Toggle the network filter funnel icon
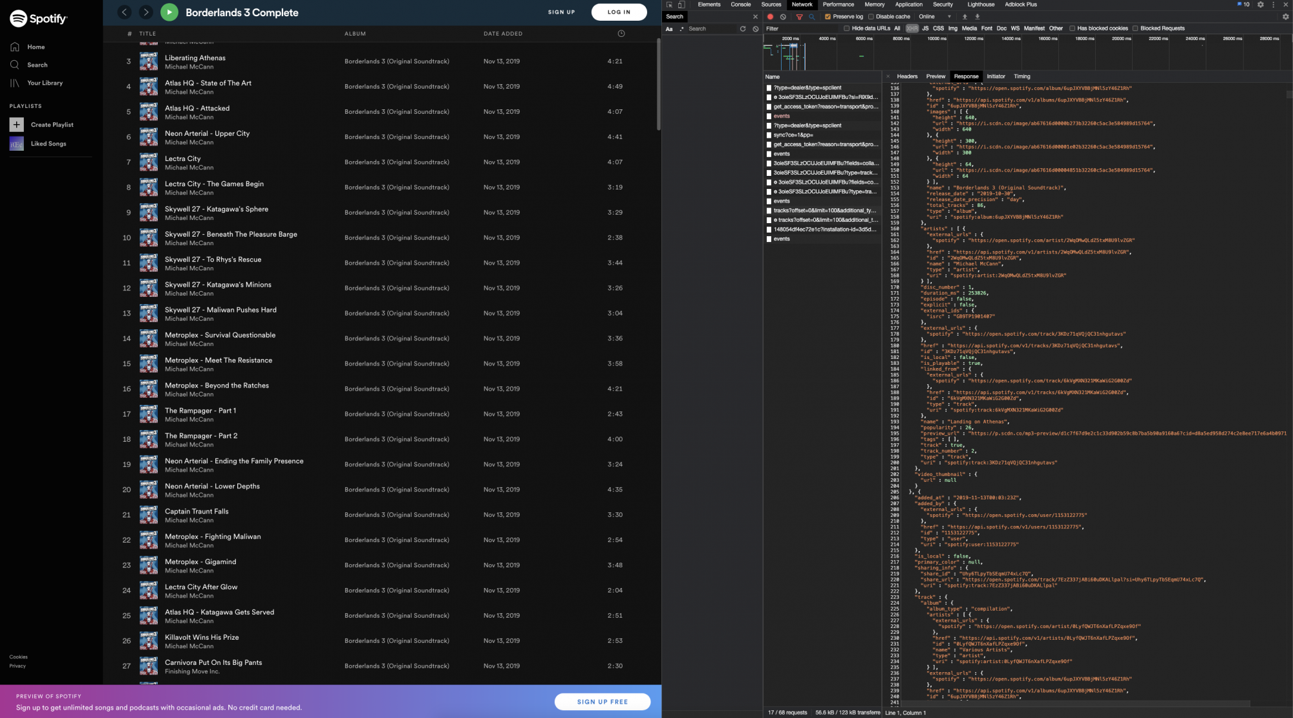This screenshot has width=1293, height=718. pos(799,17)
